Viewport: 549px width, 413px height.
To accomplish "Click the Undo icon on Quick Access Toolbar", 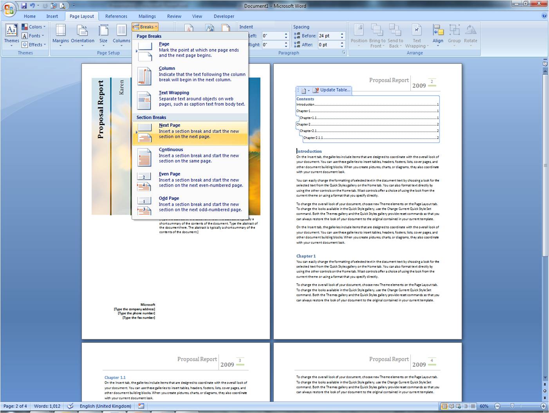I will pyautogui.click(x=33, y=5).
